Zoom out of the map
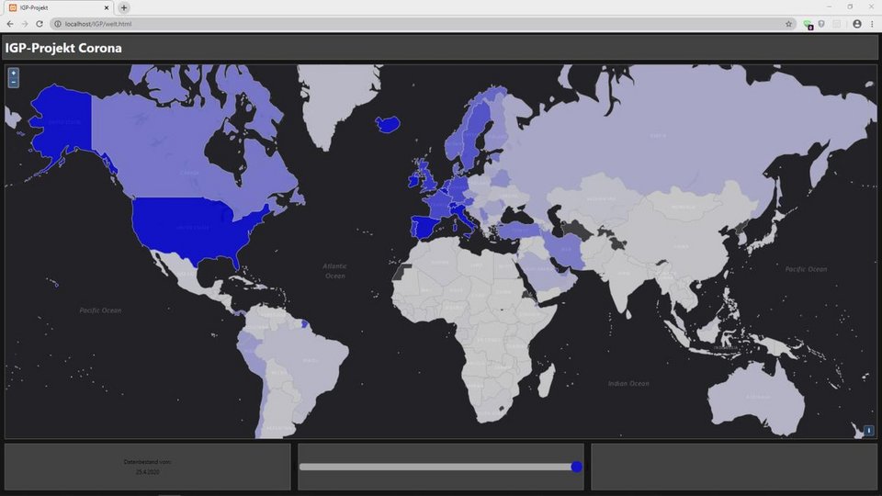Viewport: 882px width, 496px height. pos(13,83)
